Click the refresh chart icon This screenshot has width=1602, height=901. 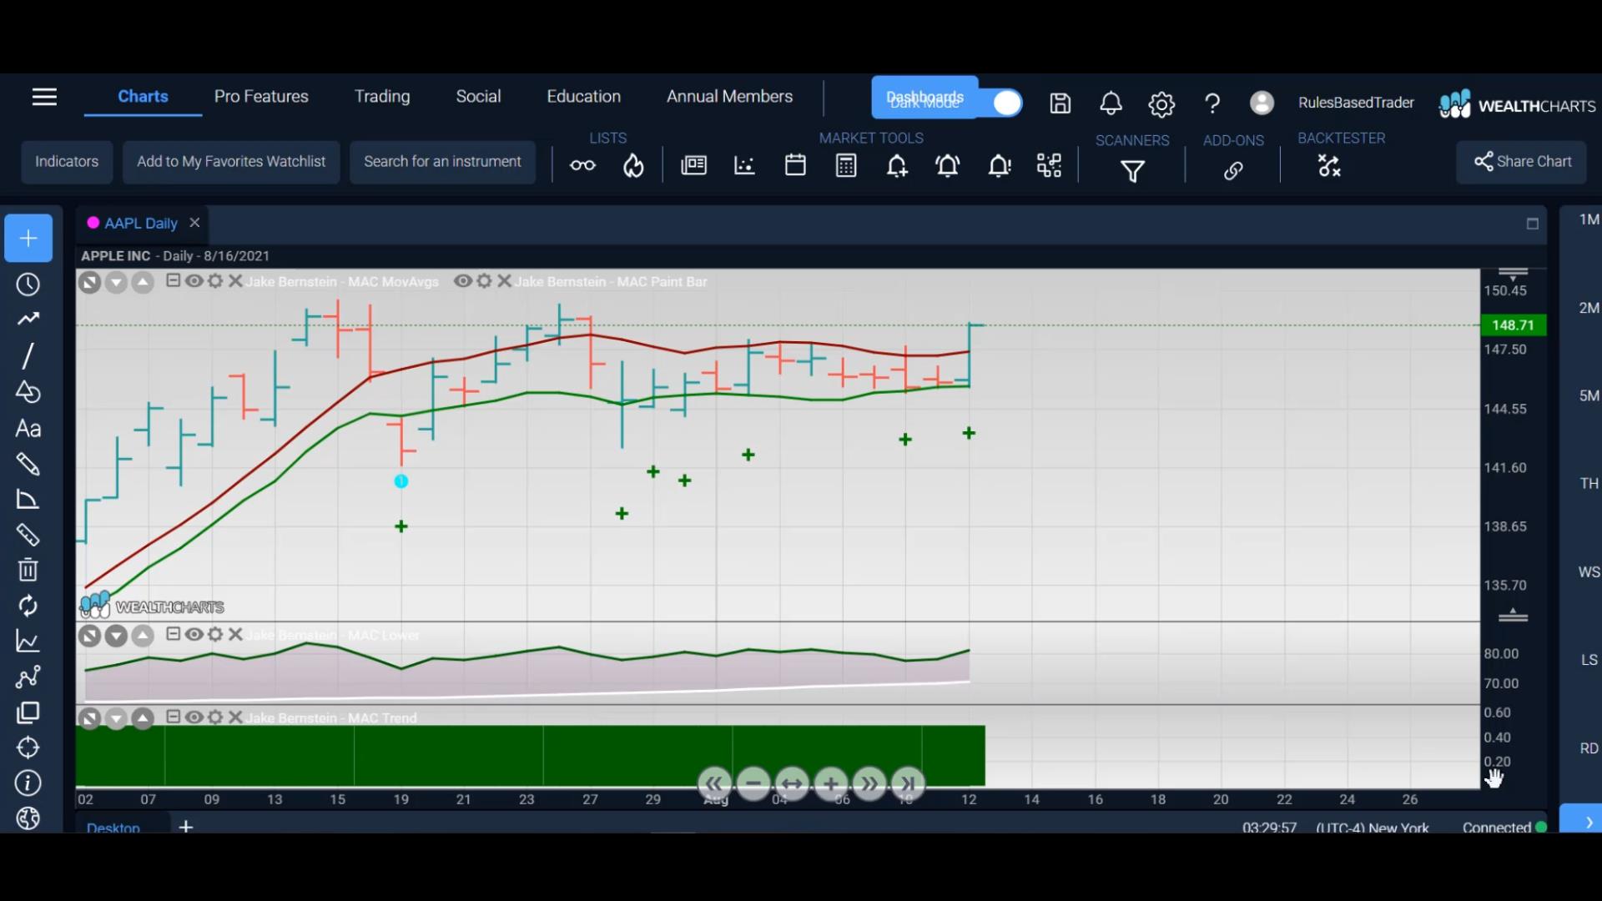(28, 606)
